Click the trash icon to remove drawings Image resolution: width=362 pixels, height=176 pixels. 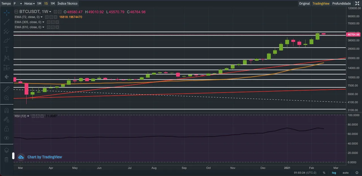[7, 160]
